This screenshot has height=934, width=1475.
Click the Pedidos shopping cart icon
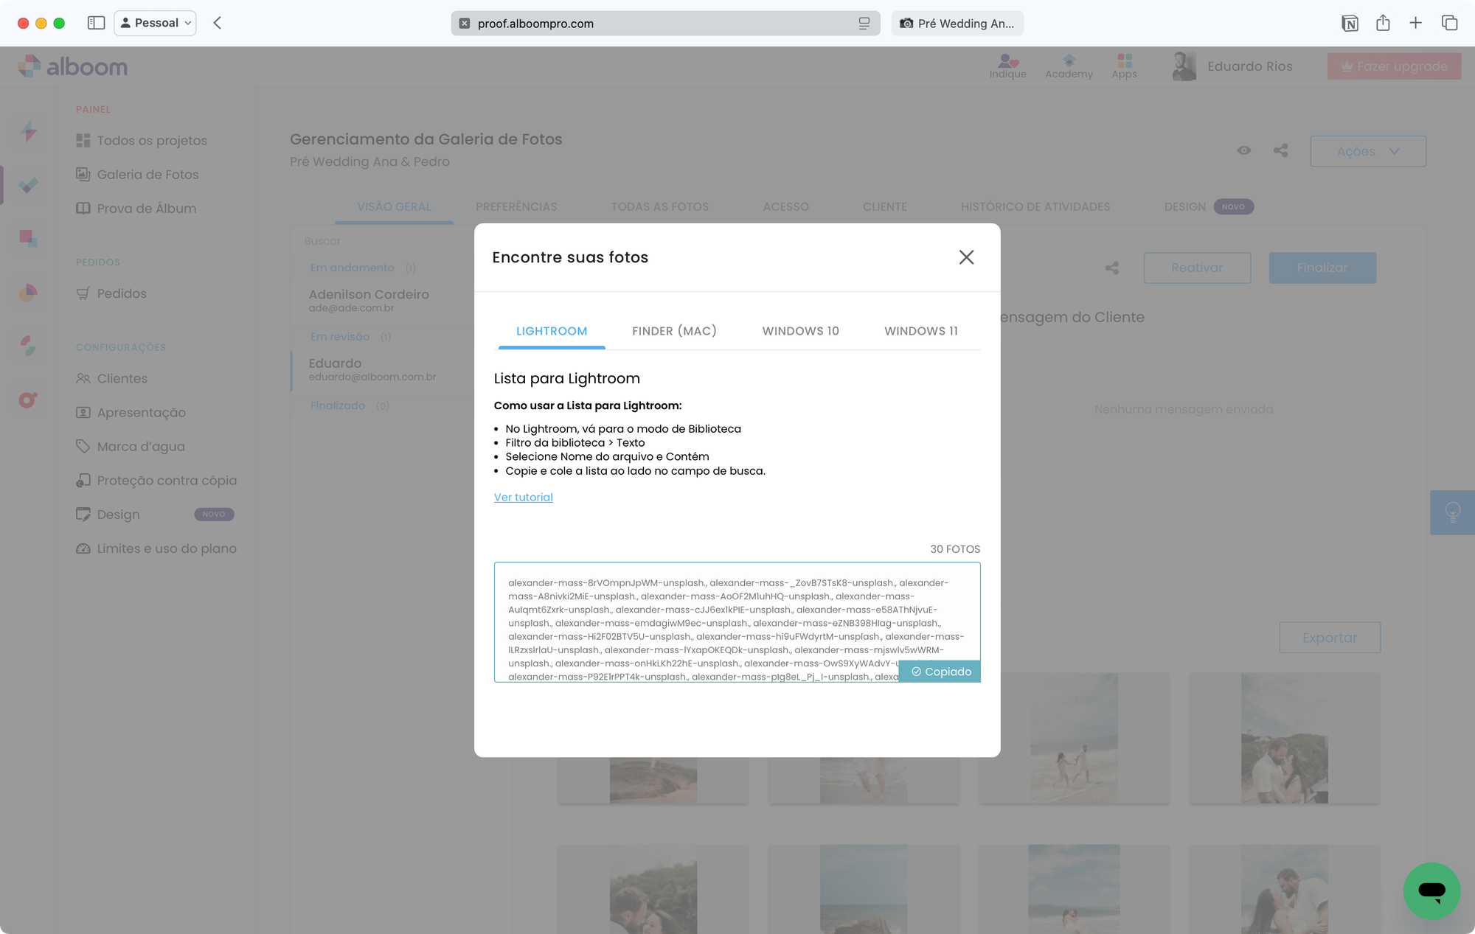point(83,293)
